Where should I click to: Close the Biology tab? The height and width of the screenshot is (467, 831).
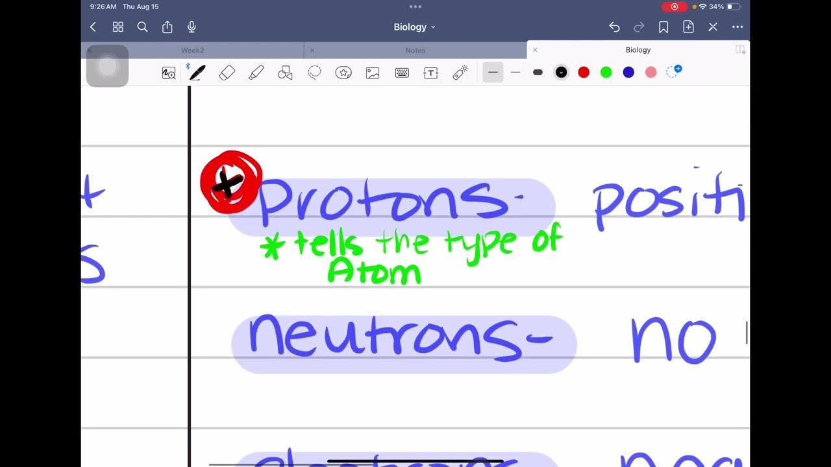pos(535,50)
